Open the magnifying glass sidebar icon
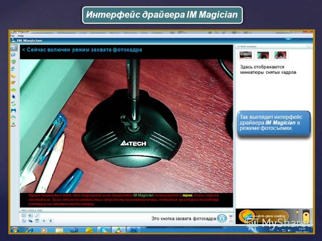The height and width of the screenshot is (241, 322). coord(14,117)
